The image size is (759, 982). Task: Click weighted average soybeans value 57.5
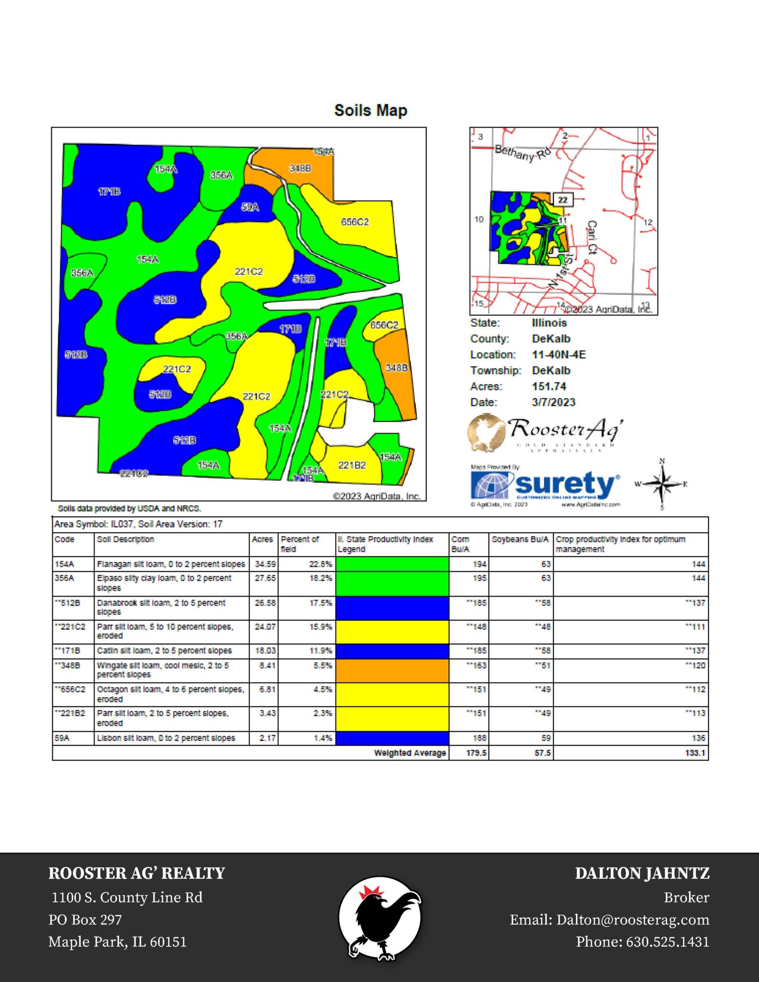coord(543,753)
